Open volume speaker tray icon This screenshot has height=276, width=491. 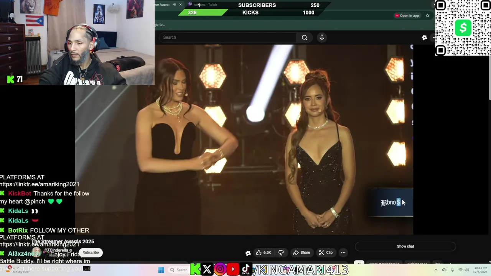pyautogui.click(x=467, y=270)
